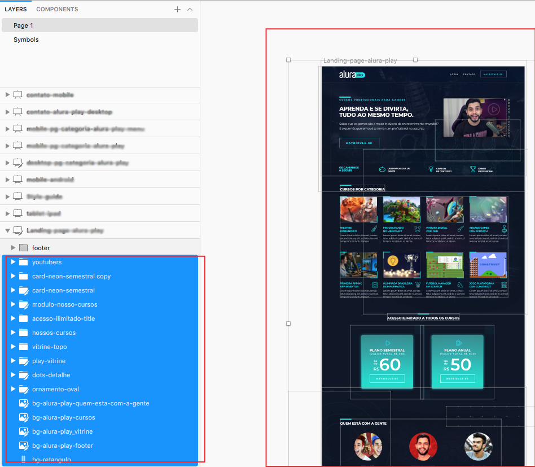Click the alura play logo on canvas

point(352,75)
